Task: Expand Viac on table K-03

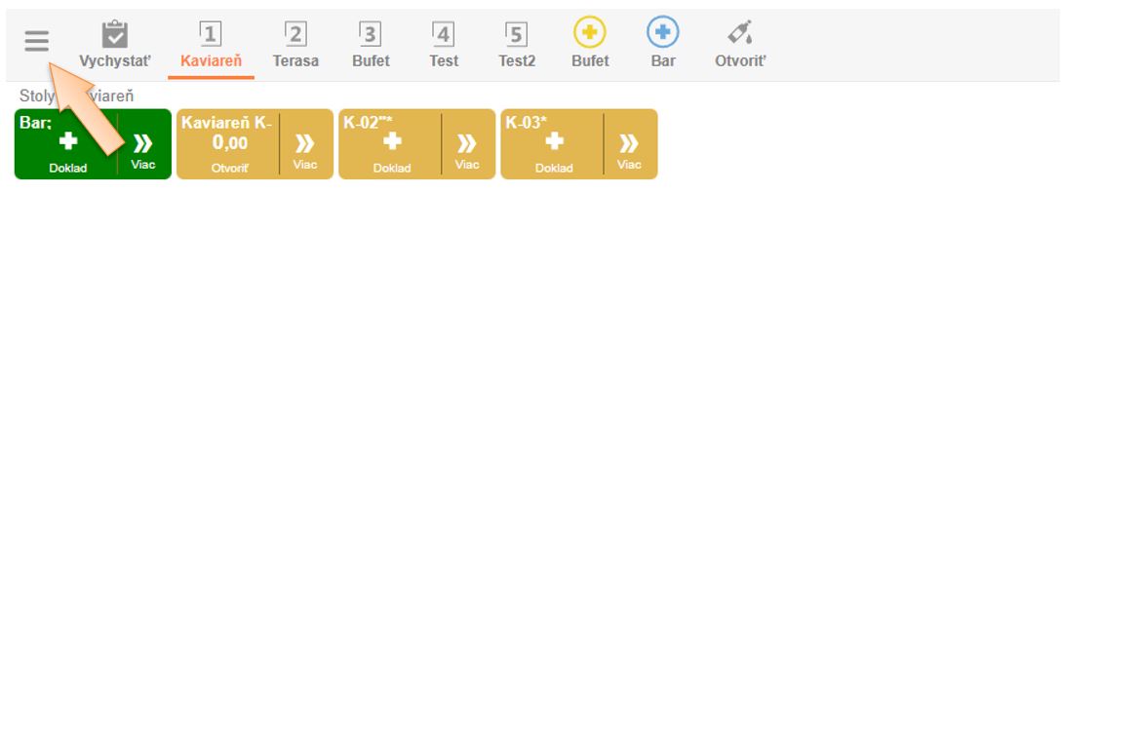Action: click(x=629, y=148)
